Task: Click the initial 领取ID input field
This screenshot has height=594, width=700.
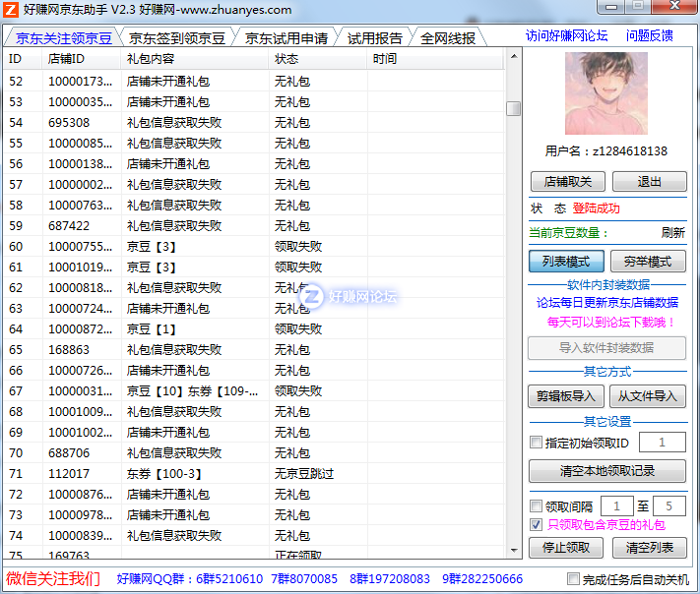Action: [662, 443]
